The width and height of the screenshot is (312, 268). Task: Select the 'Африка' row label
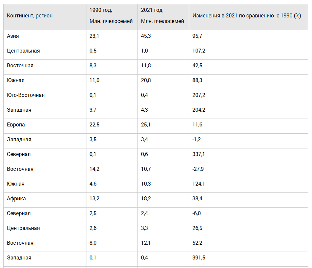point(16,199)
